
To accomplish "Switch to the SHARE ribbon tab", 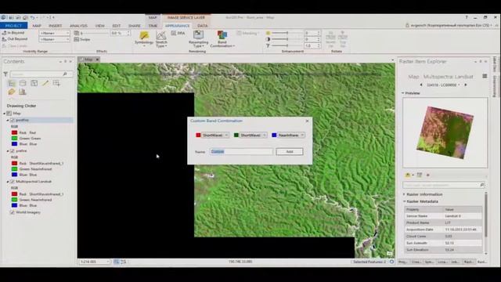I will click(x=135, y=26).
